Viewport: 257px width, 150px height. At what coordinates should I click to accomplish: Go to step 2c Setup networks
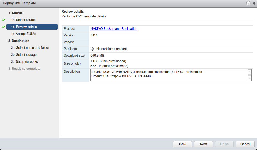24,62
